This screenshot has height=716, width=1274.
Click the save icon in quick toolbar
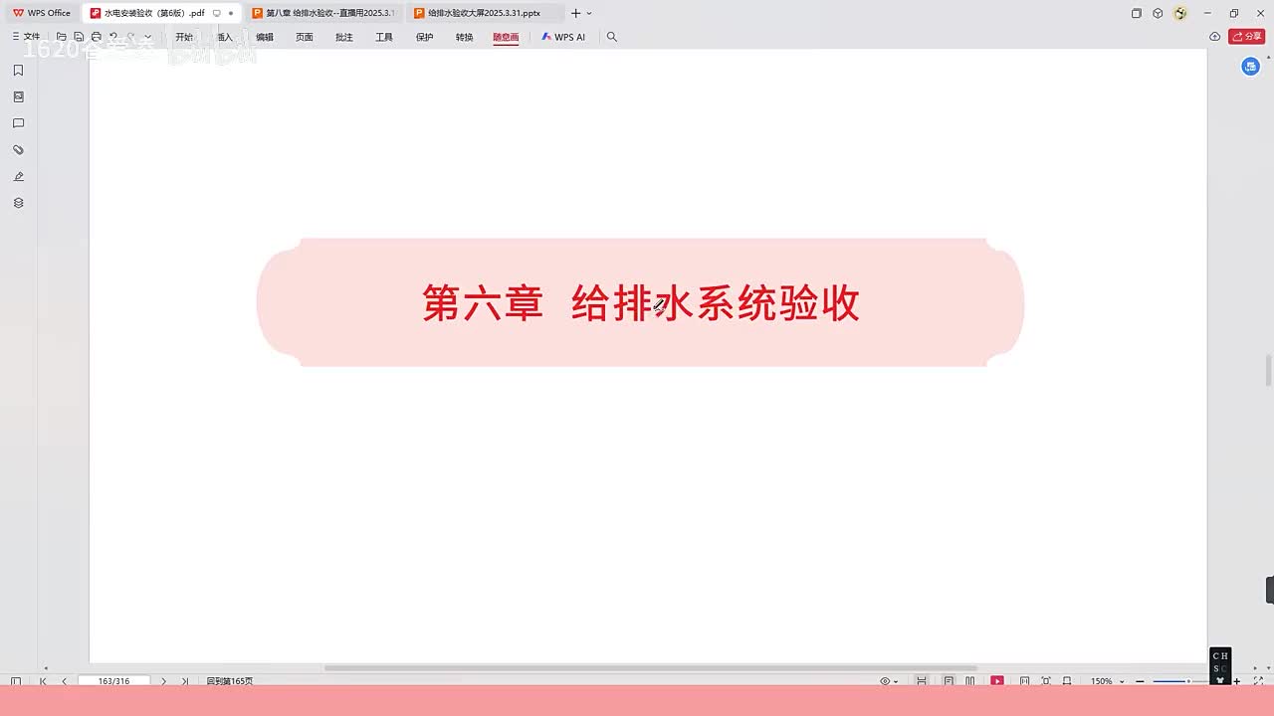pos(79,37)
